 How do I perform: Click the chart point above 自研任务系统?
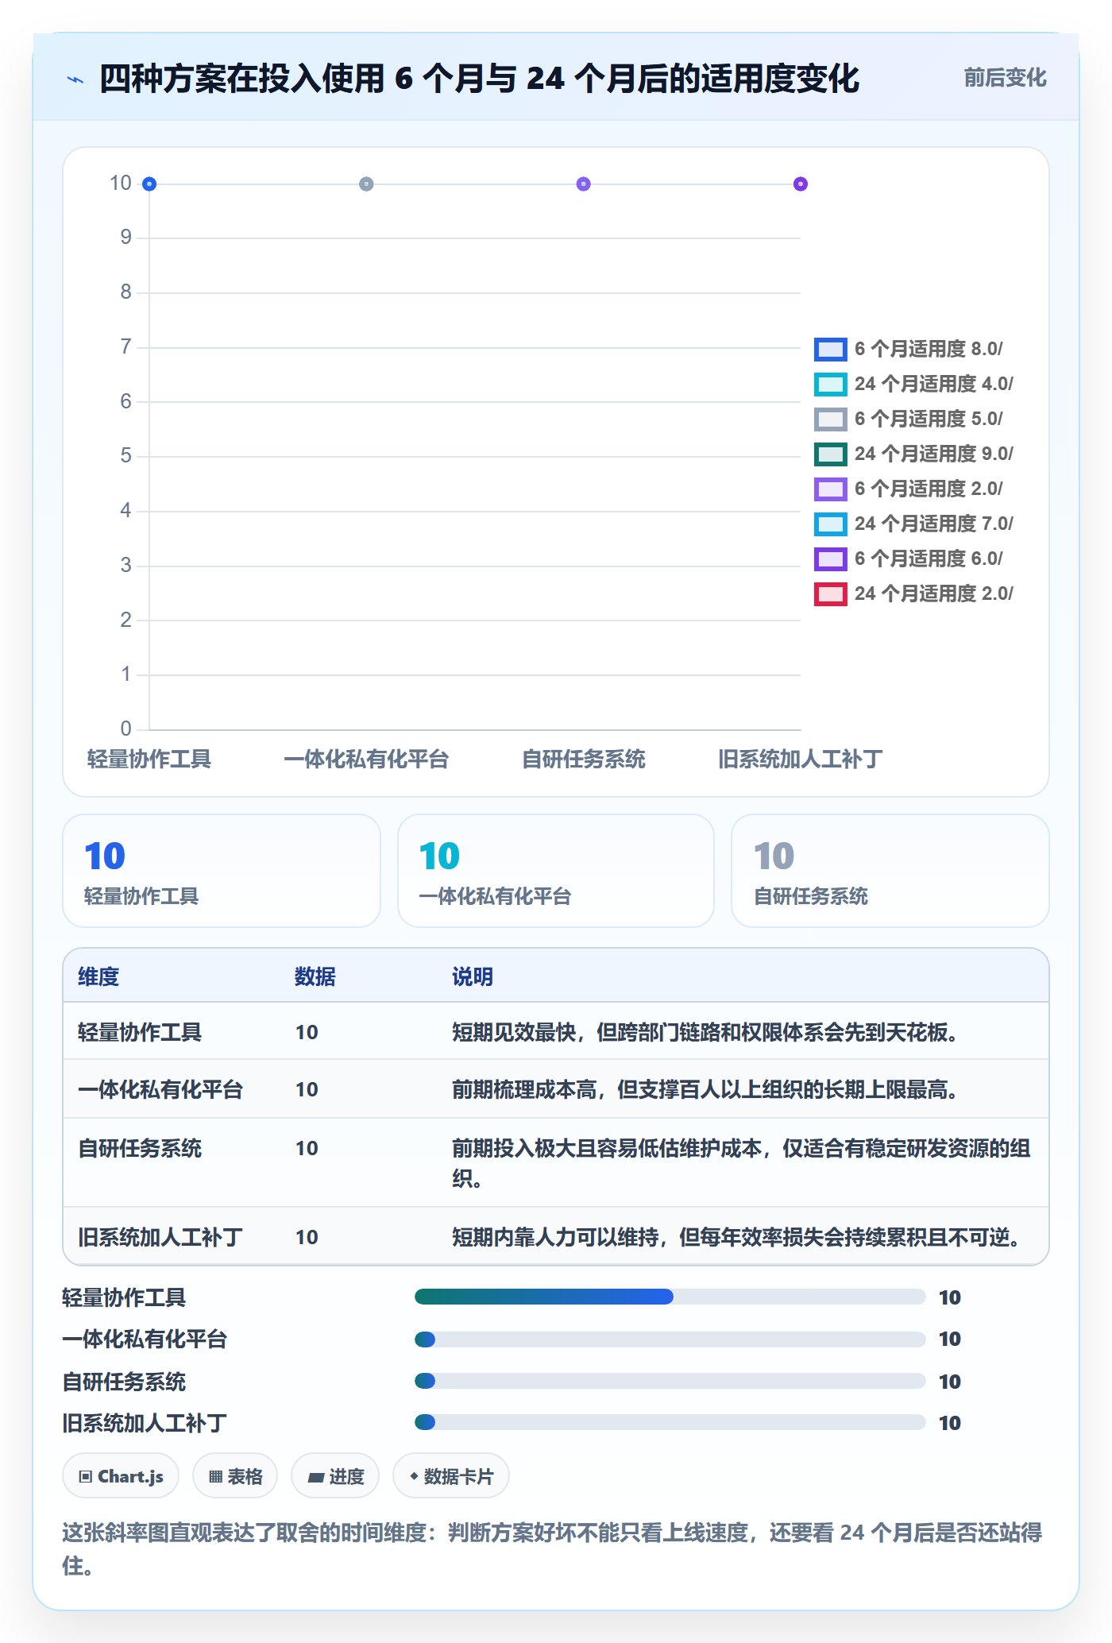[584, 184]
